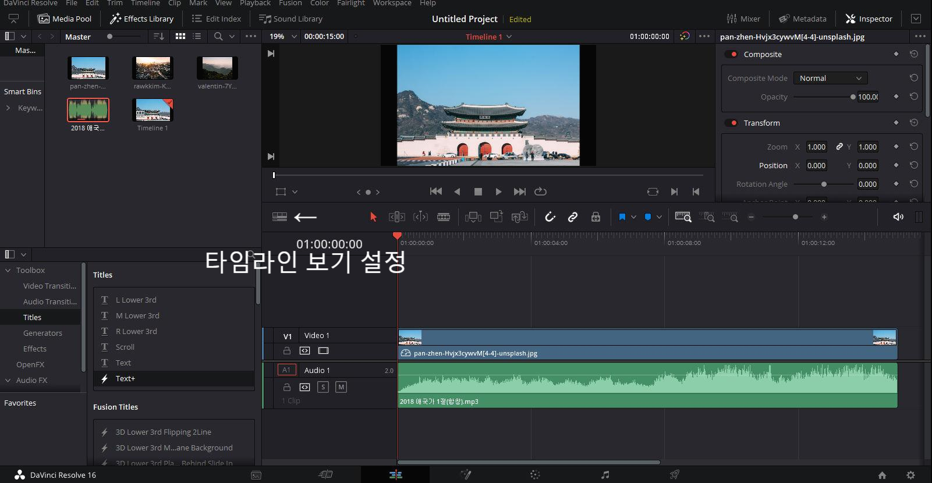Toggle the Composite section enable switch
Image resolution: width=932 pixels, height=483 pixels.
pos(731,54)
